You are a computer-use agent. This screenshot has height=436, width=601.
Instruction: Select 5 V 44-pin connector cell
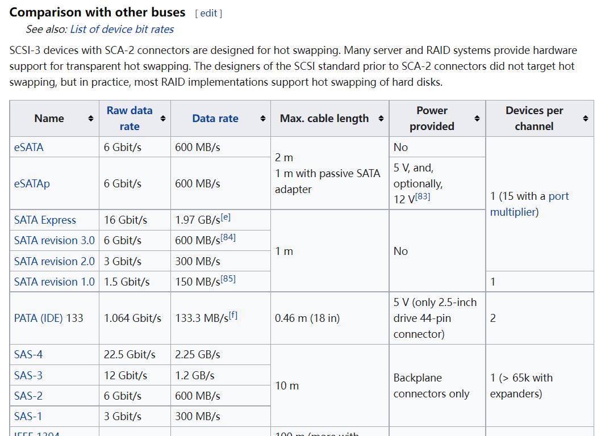pyautogui.click(x=437, y=318)
